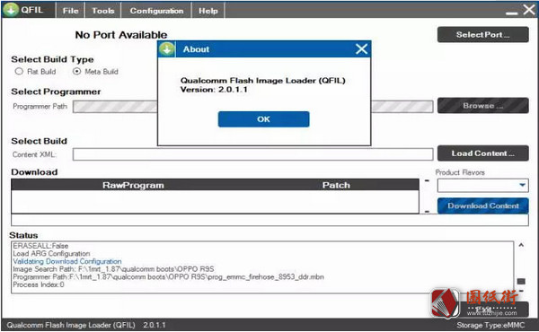Browse for a programmer file

483,105
